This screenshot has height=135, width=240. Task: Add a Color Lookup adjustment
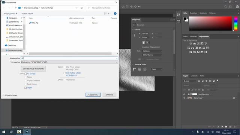point(207,48)
